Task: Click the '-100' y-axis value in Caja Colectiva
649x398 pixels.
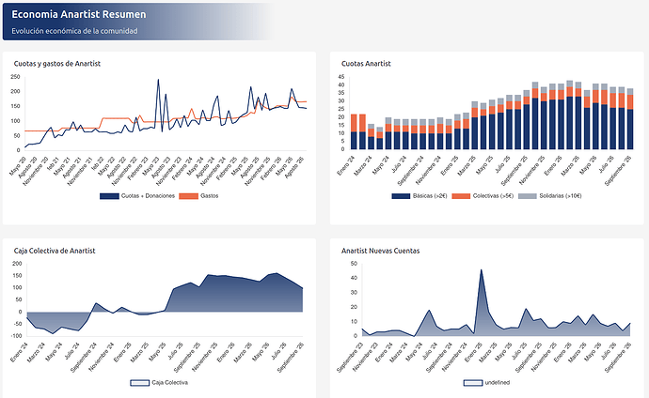Action: coord(17,336)
